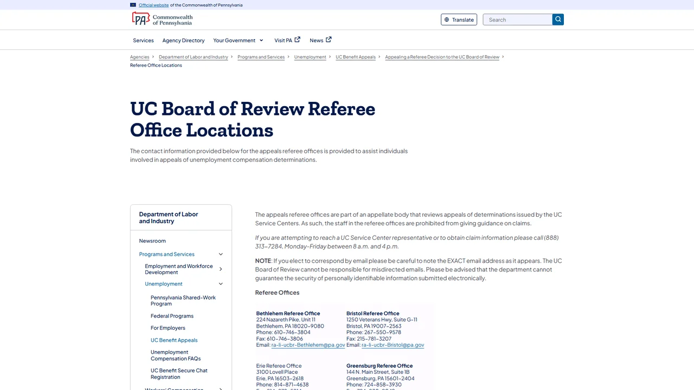
Task: Open UC Benefit Appeals sidebar link
Action: click(x=174, y=340)
